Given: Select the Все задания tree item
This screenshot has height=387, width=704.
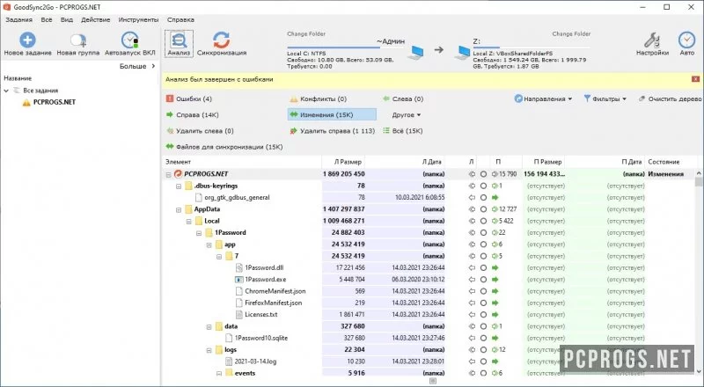Looking at the screenshot, I should pyautogui.click(x=40, y=91).
